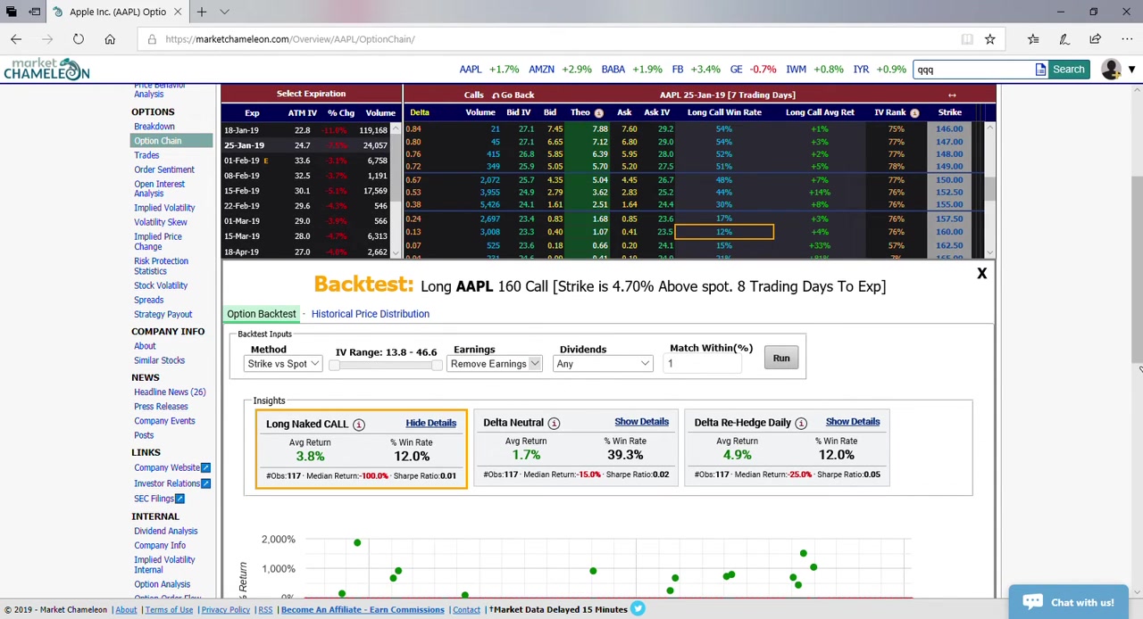Screen dimensions: 1143x619
Task: Open the Dividends dropdown
Action: pyautogui.click(x=605, y=364)
